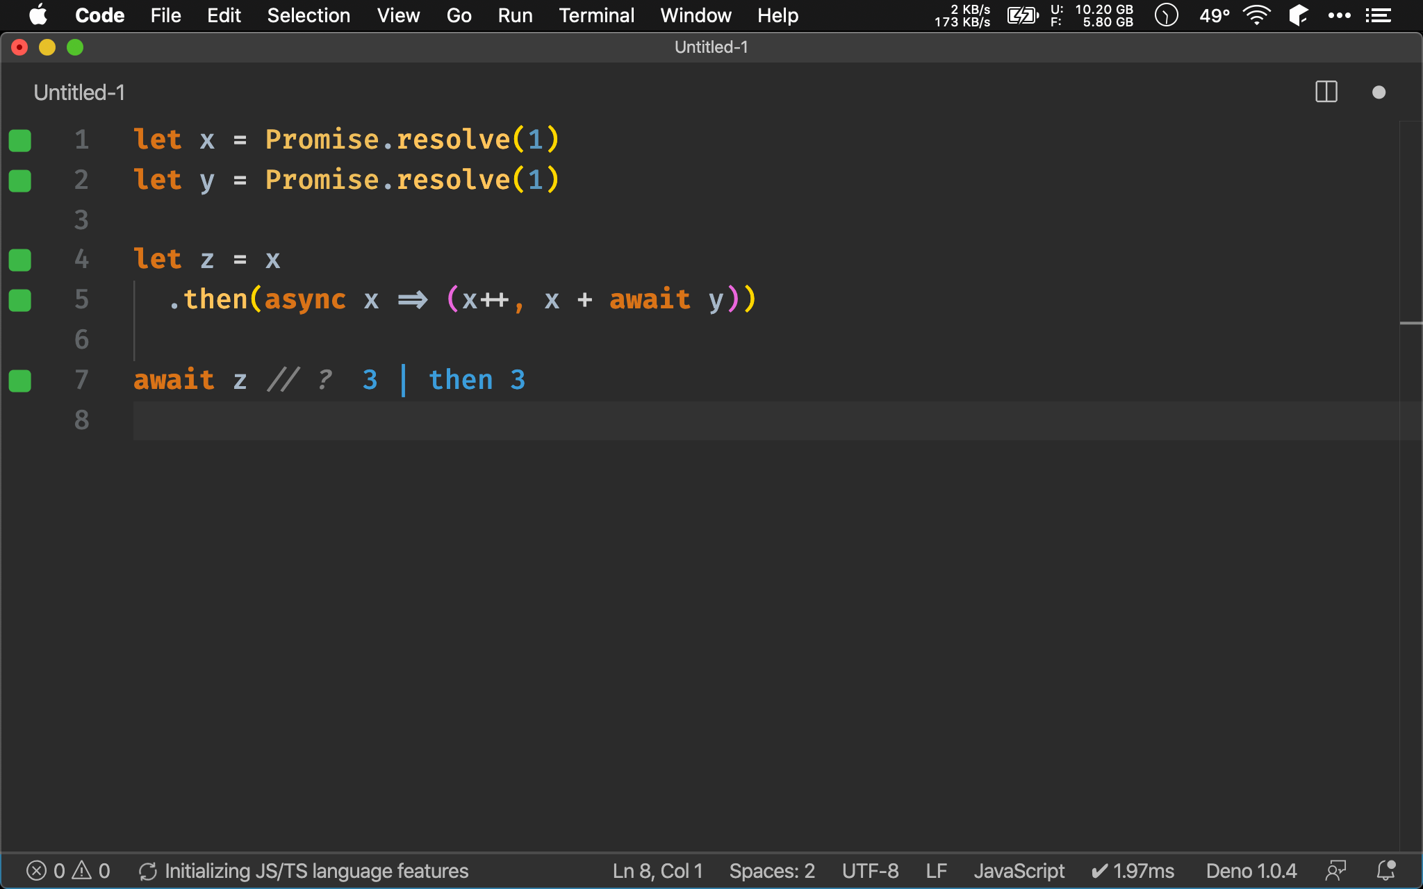Click the battery charging icon

tap(1022, 15)
